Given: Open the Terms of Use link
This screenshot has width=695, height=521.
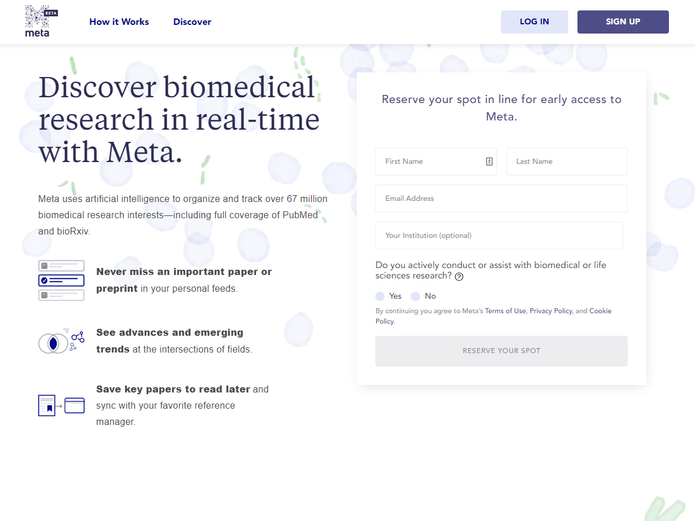Looking at the screenshot, I should pyautogui.click(x=505, y=311).
